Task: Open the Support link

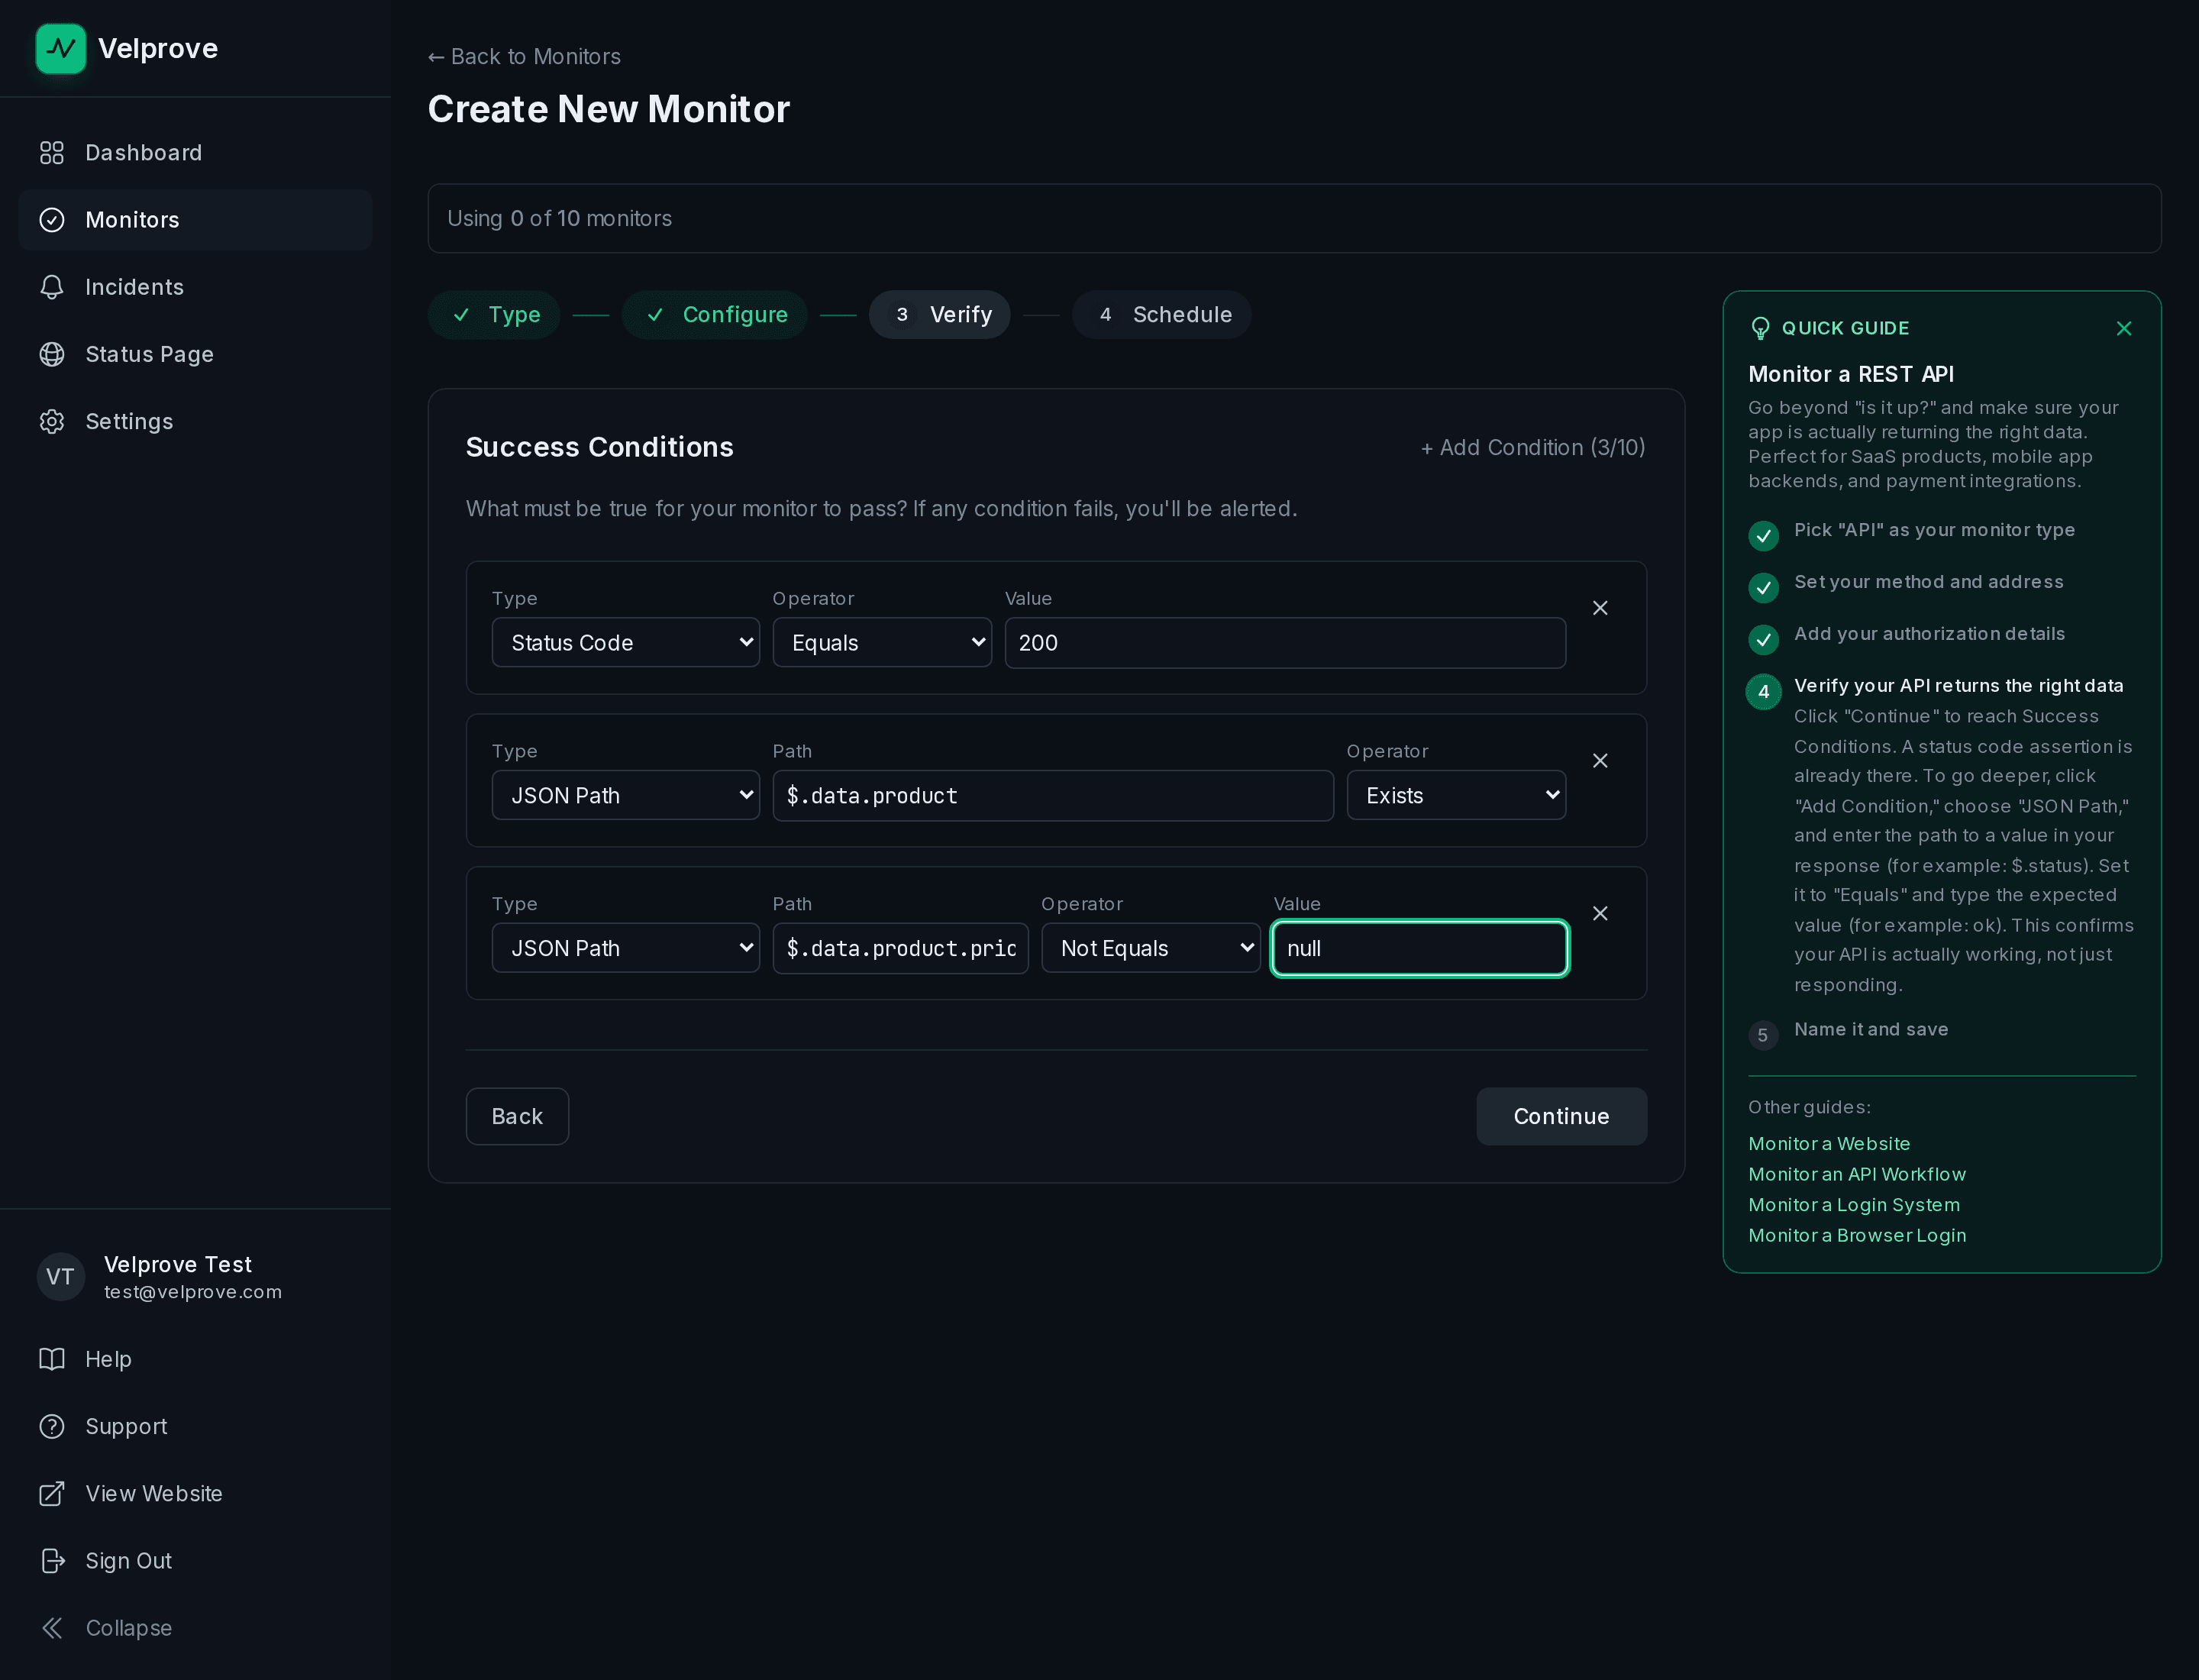Action: [195, 1426]
